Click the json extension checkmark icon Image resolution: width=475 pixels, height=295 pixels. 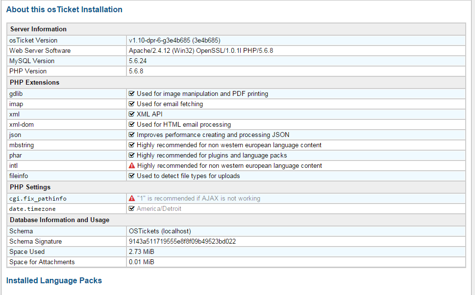click(131, 135)
